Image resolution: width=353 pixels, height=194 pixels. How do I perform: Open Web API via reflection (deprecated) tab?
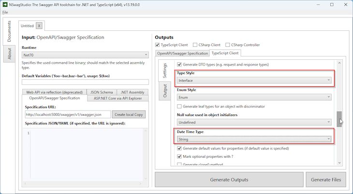(x=55, y=92)
